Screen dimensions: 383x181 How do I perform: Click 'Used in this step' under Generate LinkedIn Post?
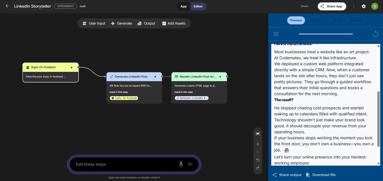pyautogui.click(x=118, y=92)
